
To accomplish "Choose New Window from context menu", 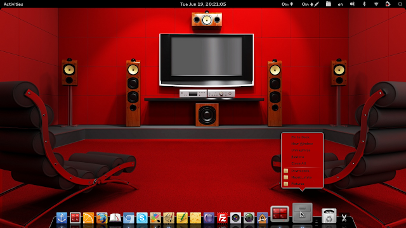I will click(302, 144).
